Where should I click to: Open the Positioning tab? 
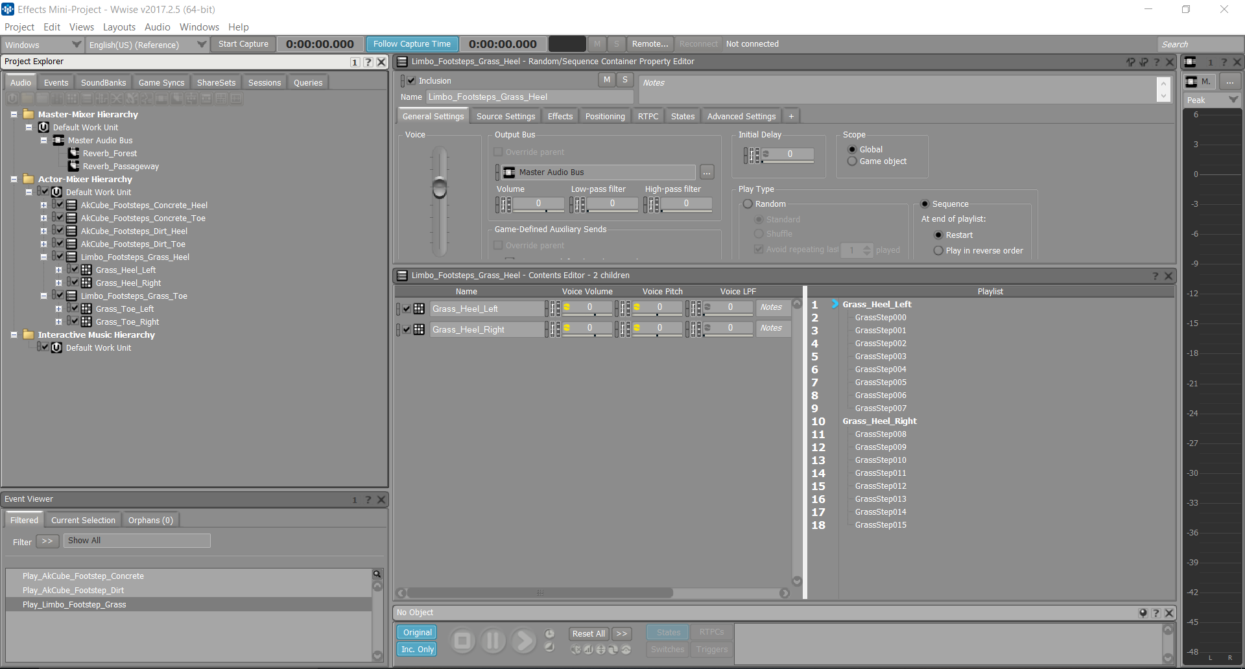605,116
